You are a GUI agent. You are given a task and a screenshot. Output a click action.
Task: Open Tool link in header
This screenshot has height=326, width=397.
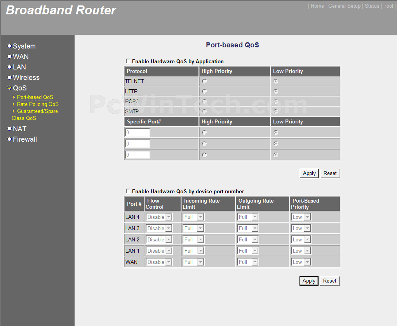pyautogui.click(x=388, y=6)
